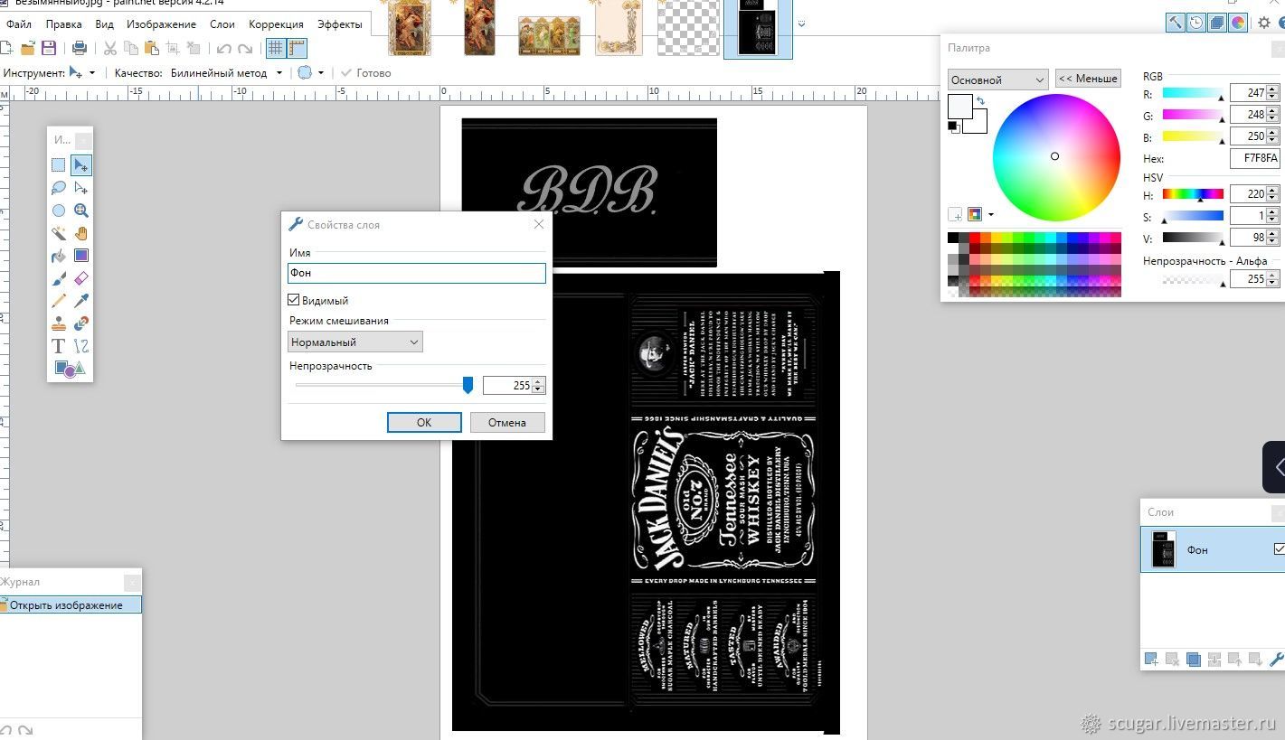
Task: Select the Move Selection tool
Action: (81, 188)
